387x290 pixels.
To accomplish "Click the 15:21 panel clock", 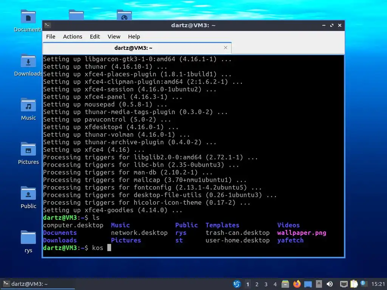I will point(378,284).
